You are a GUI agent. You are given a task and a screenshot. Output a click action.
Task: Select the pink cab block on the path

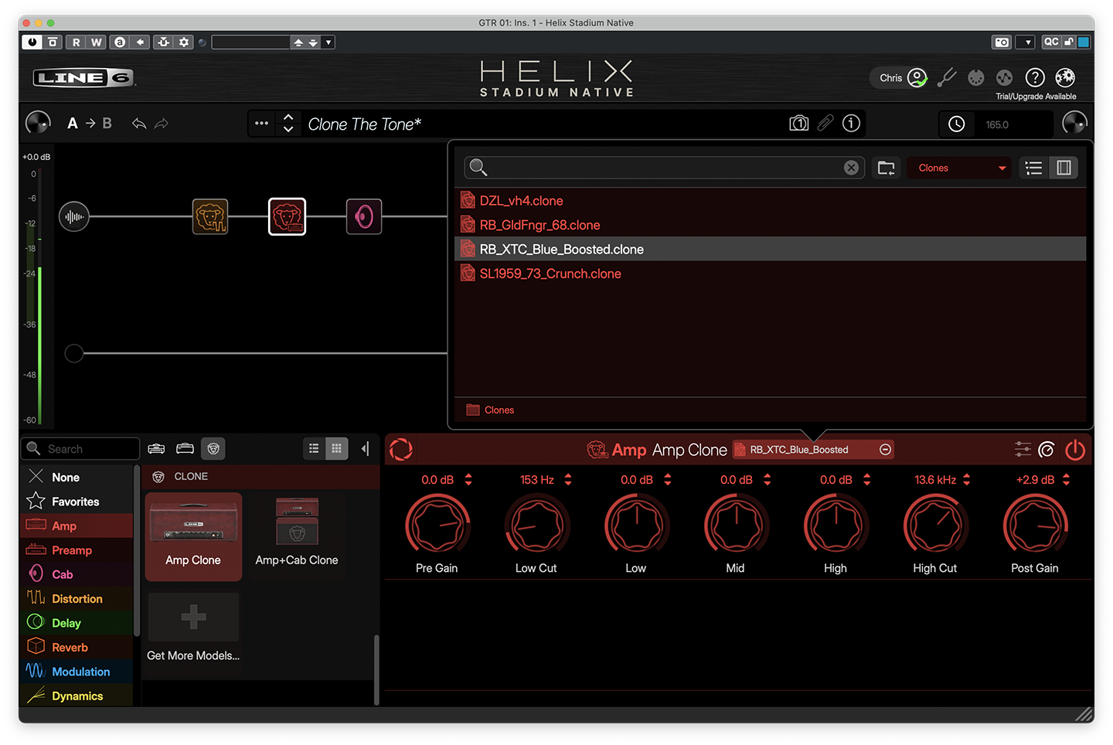(x=364, y=216)
